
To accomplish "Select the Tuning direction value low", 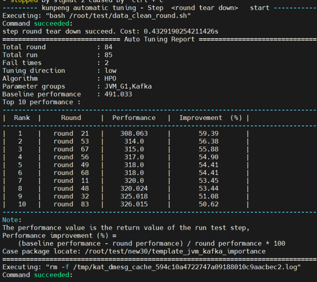I will point(110,71).
